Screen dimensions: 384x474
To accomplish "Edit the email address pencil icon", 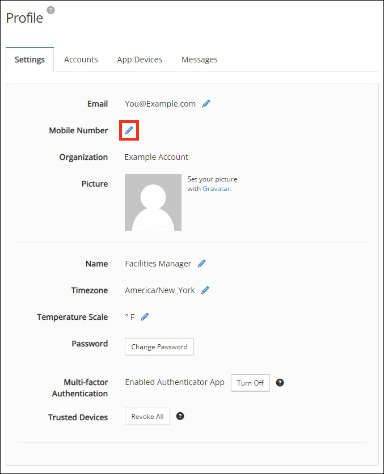I will click(x=206, y=104).
